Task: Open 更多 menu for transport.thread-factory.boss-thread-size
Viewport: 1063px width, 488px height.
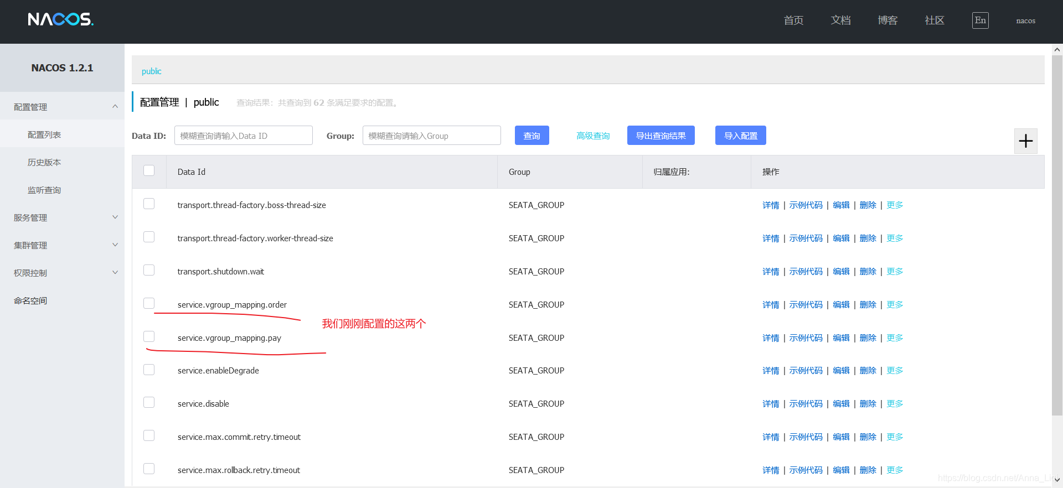Action: point(895,205)
